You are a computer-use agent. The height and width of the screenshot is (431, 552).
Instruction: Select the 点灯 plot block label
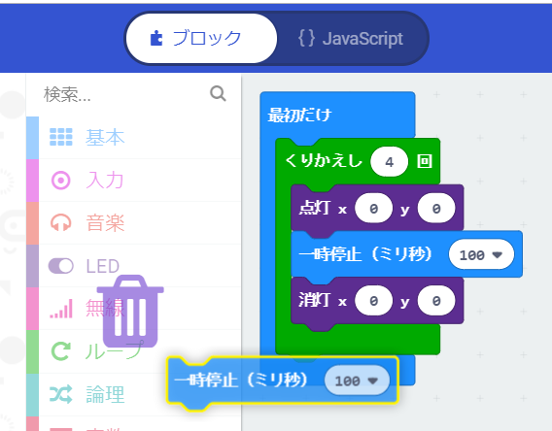coord(314,208)
